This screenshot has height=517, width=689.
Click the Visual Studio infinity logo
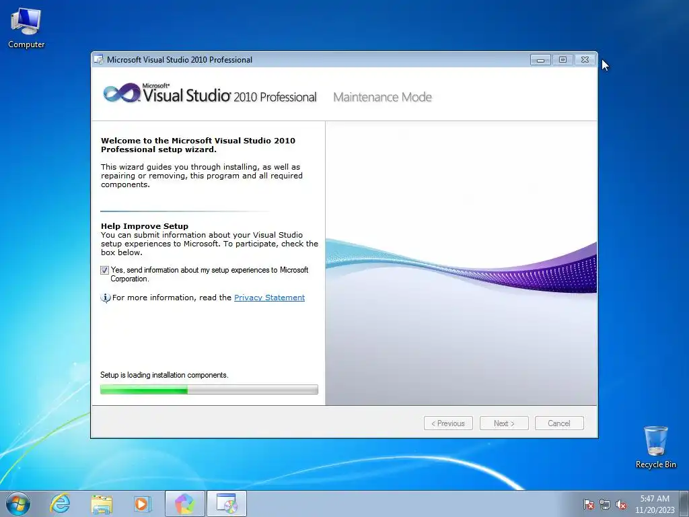pos(122,93)
